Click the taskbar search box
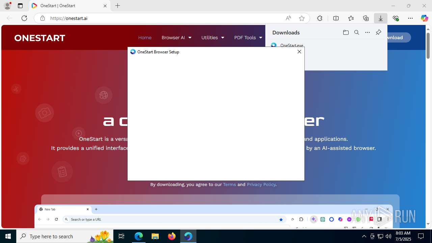 click(65, 236)
